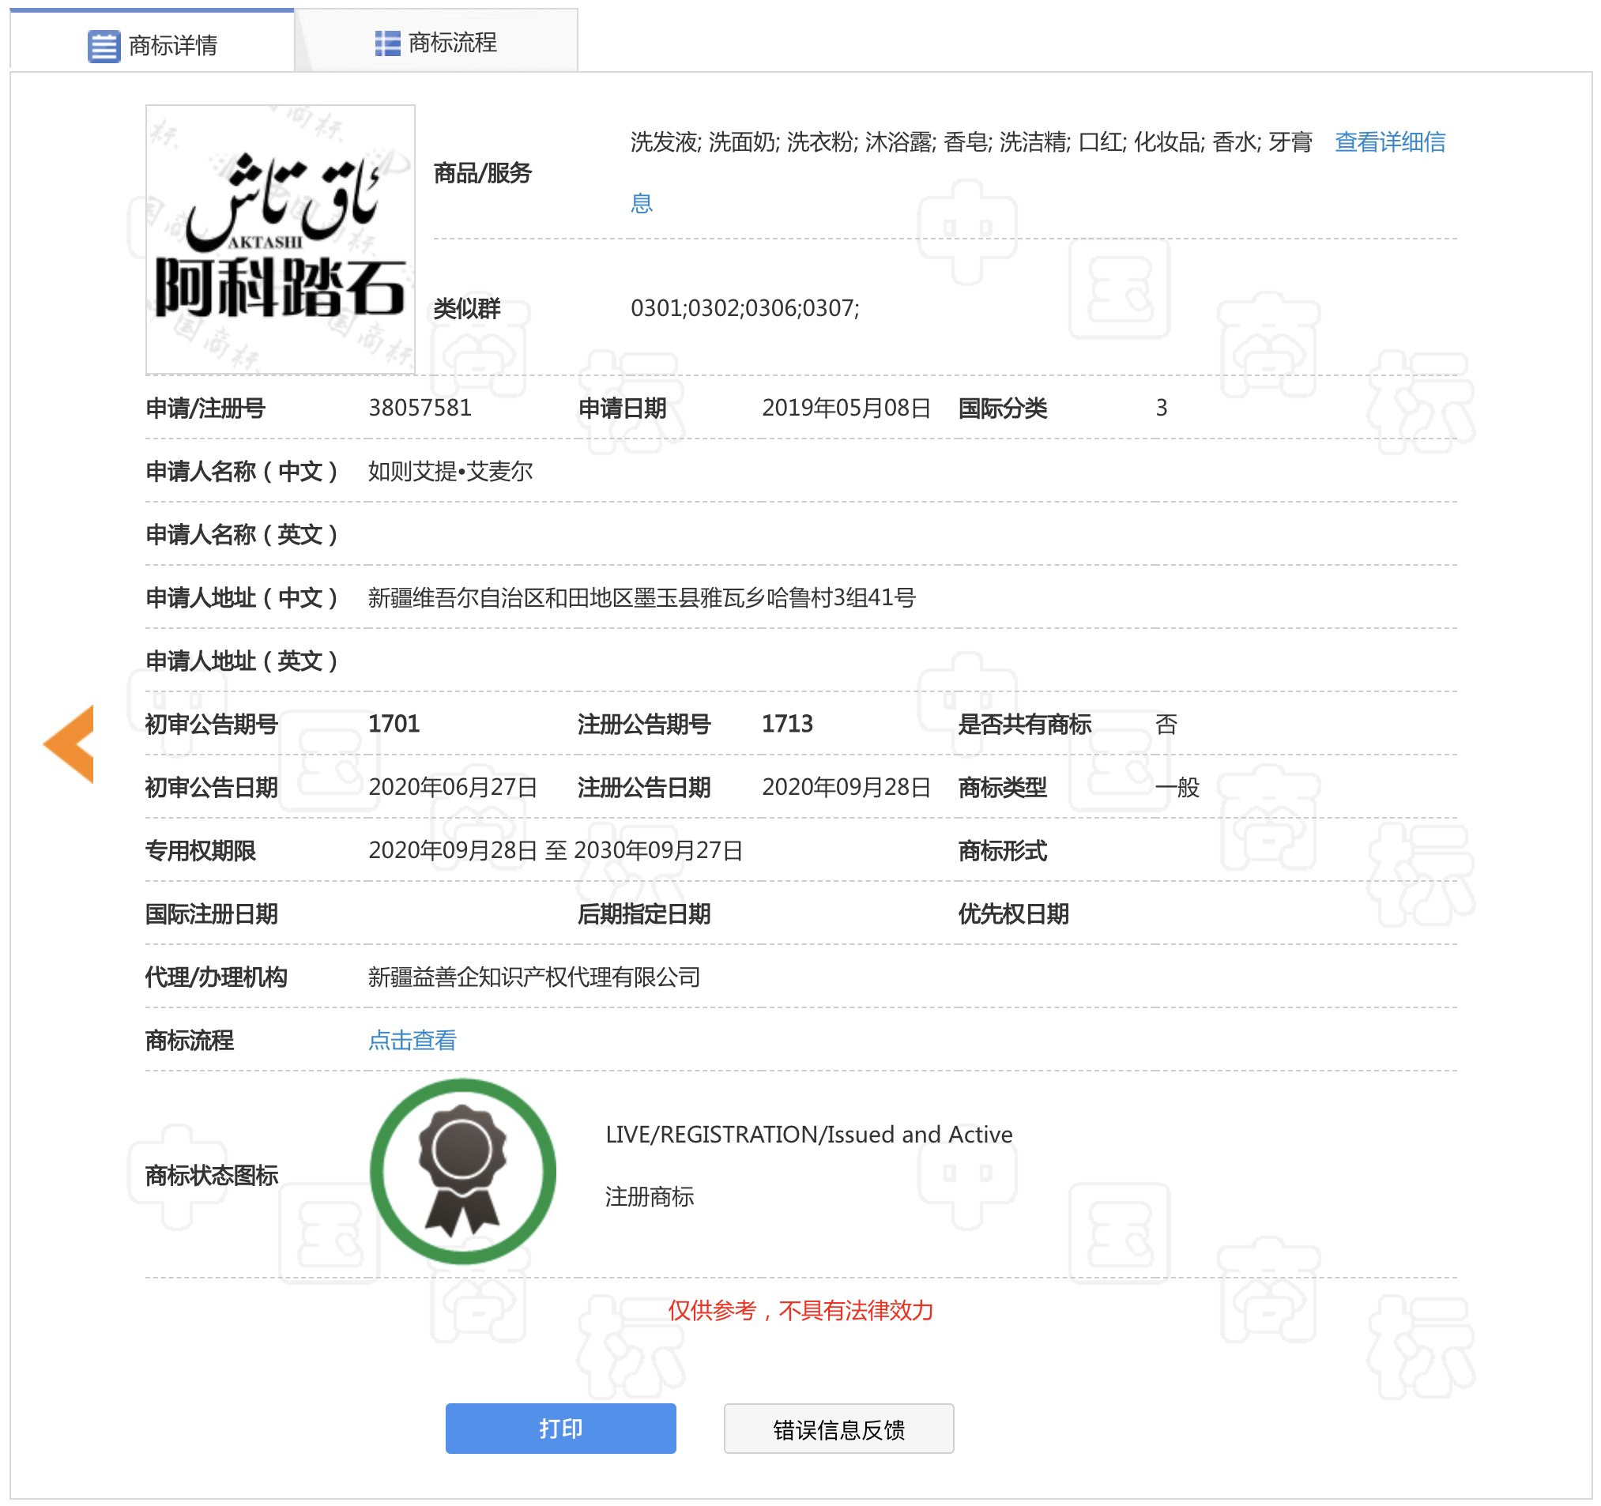Click the applicant name 如则艾提•艾麦尔

point(450,471)
